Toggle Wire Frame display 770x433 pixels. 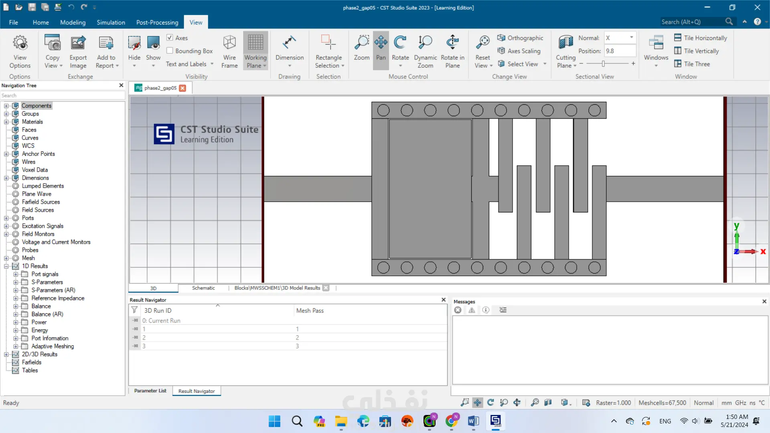click(229, 52)
